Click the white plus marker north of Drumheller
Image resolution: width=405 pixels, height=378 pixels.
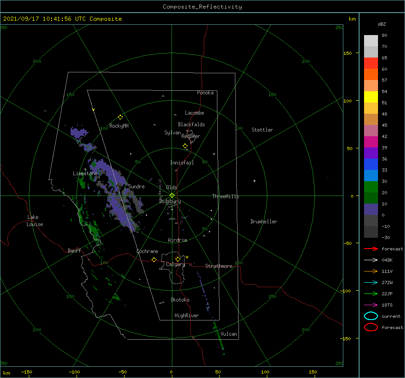pos(254,181)
